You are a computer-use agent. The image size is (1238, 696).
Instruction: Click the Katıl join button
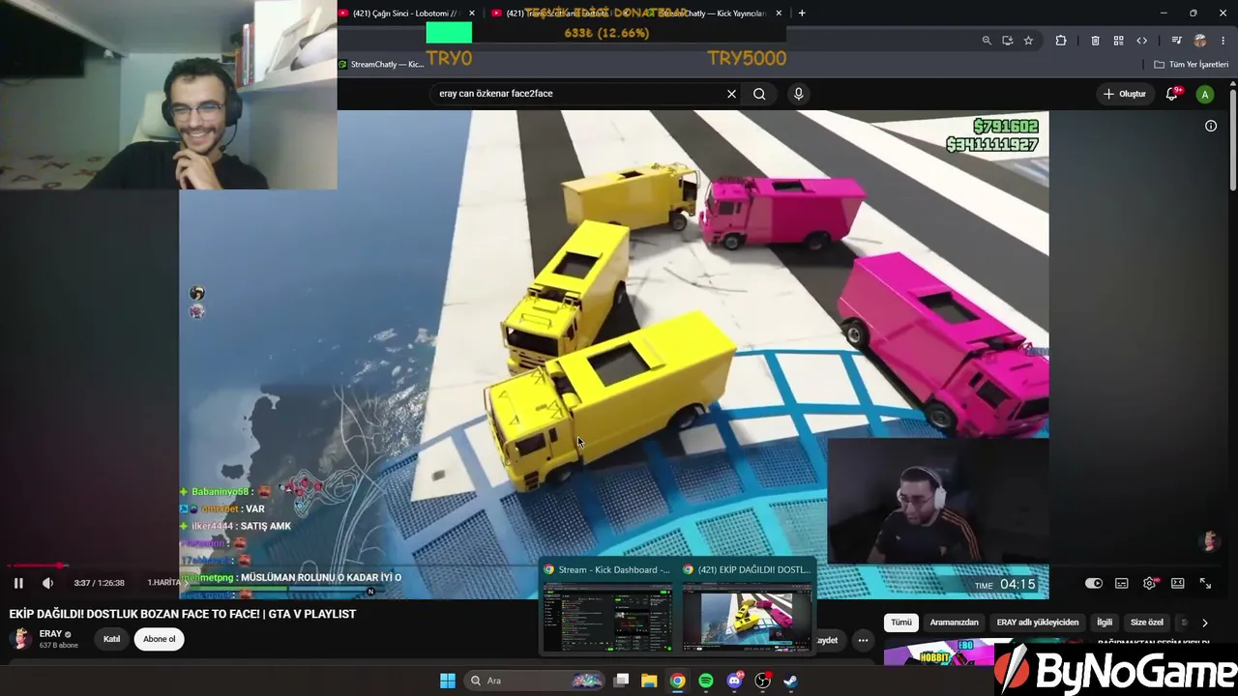pyautogui.click(x=112, y=639)
